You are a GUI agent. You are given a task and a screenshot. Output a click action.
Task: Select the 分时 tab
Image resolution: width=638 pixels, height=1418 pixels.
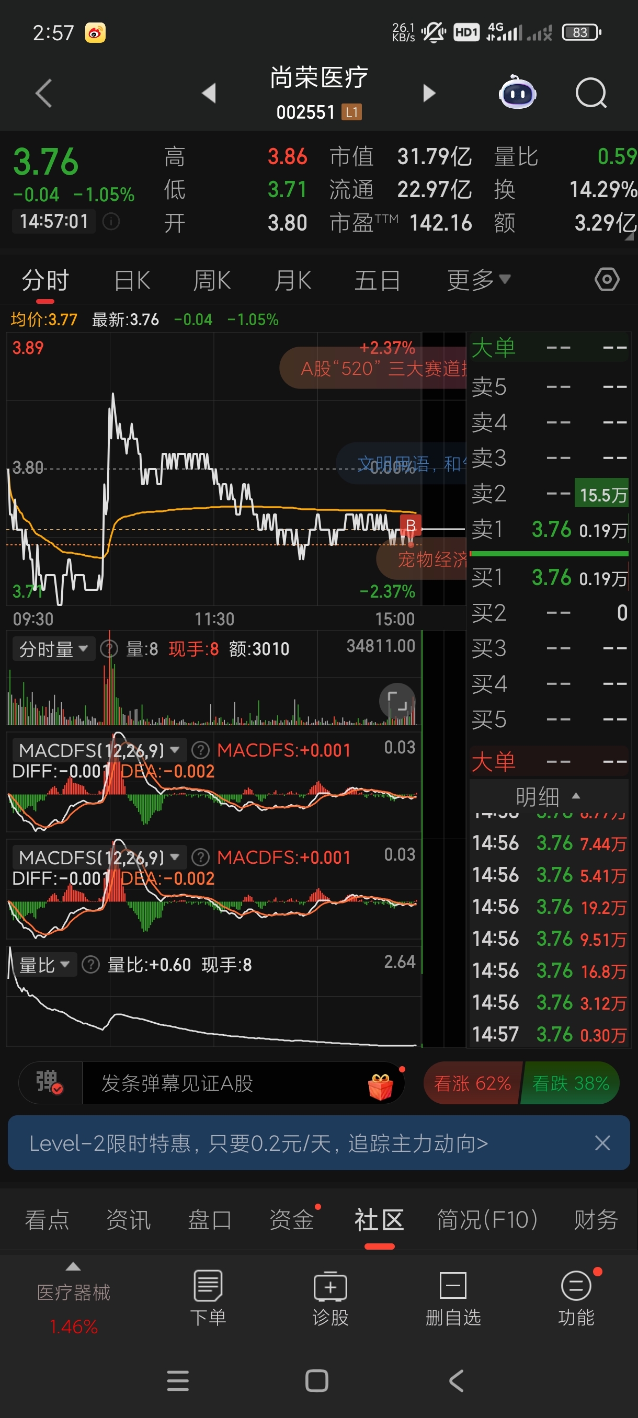coord(45,280)
